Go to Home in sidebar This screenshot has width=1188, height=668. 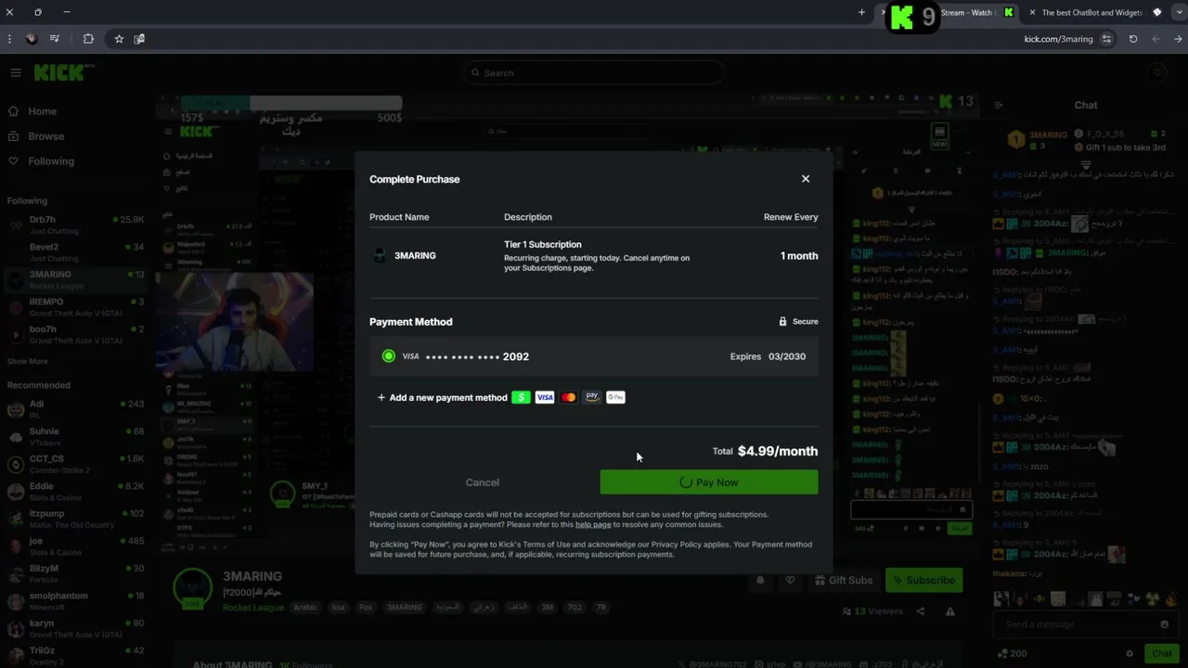pos(42,111)
